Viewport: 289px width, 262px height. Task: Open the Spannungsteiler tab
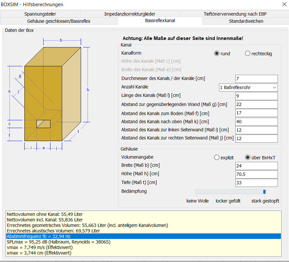pyautogui.click(x=40, y=14)
